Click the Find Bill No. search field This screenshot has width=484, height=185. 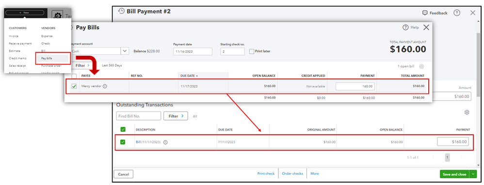point(139,116)
